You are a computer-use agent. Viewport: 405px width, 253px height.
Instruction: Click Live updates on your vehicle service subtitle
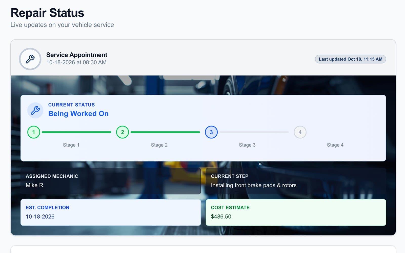tap(62, 25)
